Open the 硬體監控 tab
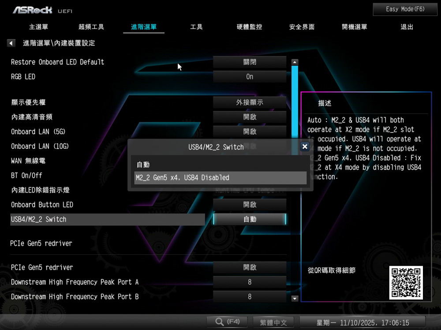 coord(249,27)
